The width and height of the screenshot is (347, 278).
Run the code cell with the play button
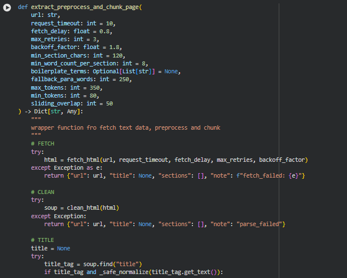7,7
